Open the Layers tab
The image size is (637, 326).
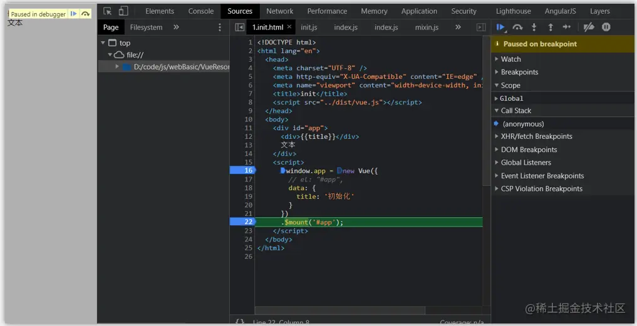click(x=599, y=11)
